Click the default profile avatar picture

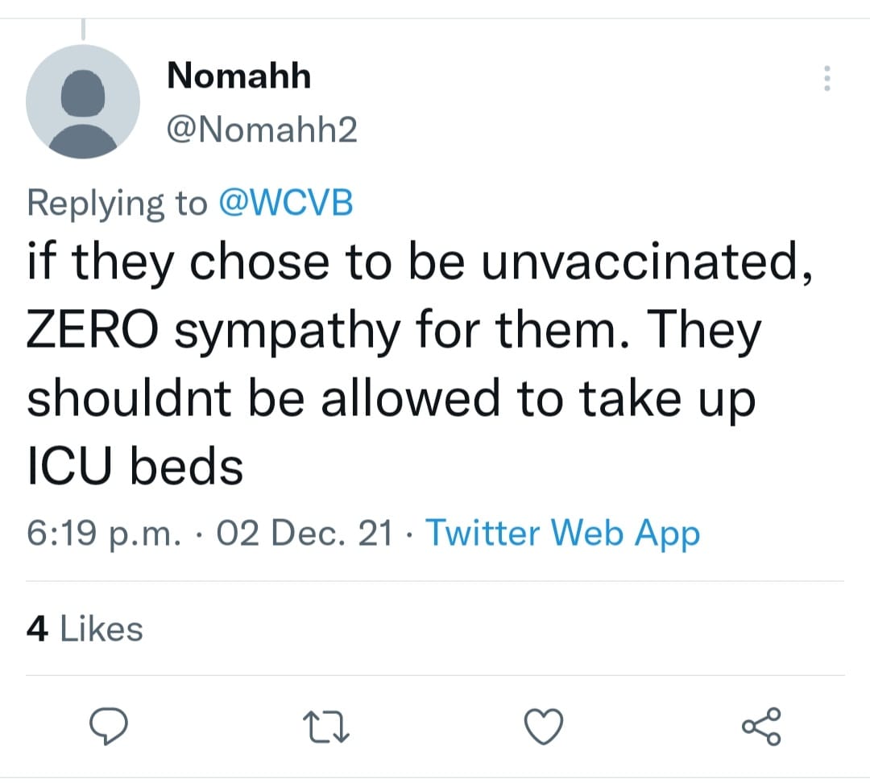point(82,101)
